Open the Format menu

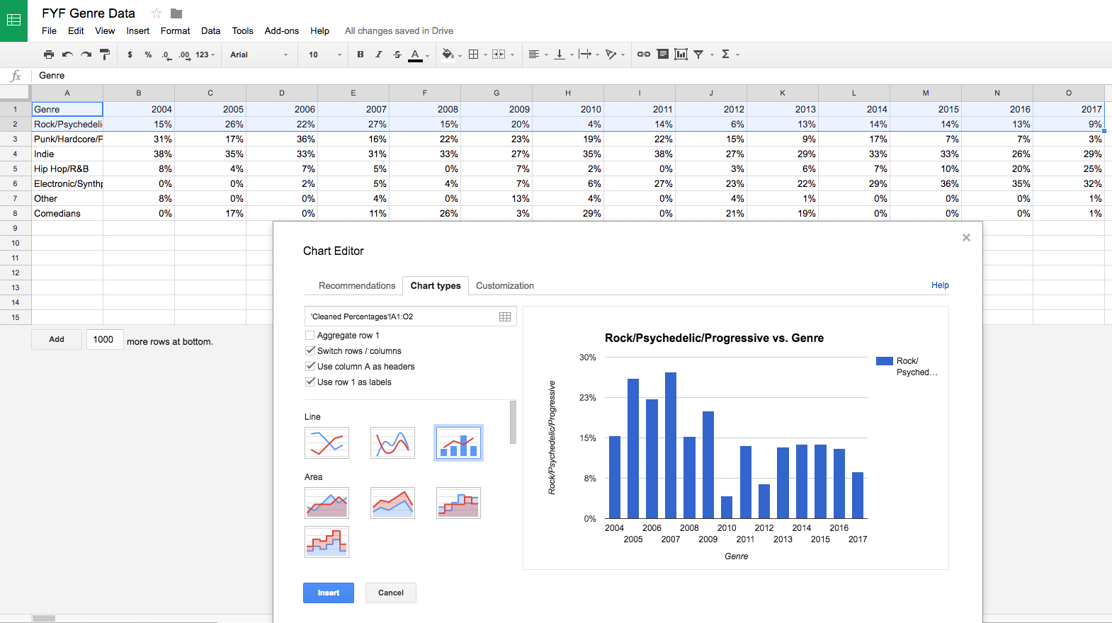(x=175, y=30)
